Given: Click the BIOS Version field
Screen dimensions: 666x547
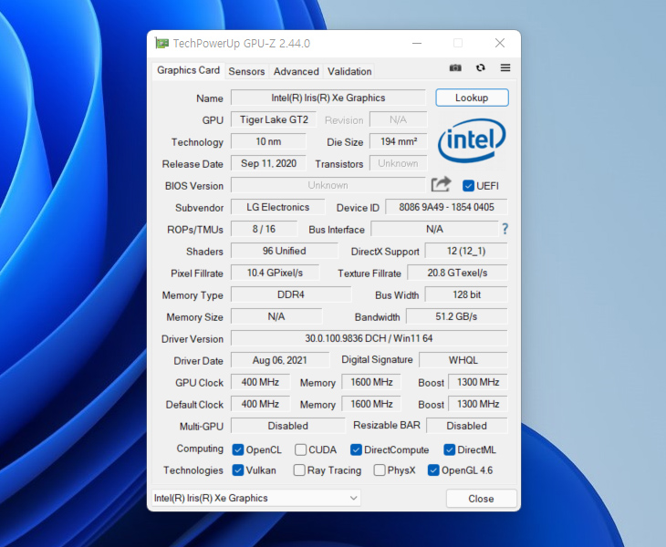Looking at the screenshot, I should (328, 185).
